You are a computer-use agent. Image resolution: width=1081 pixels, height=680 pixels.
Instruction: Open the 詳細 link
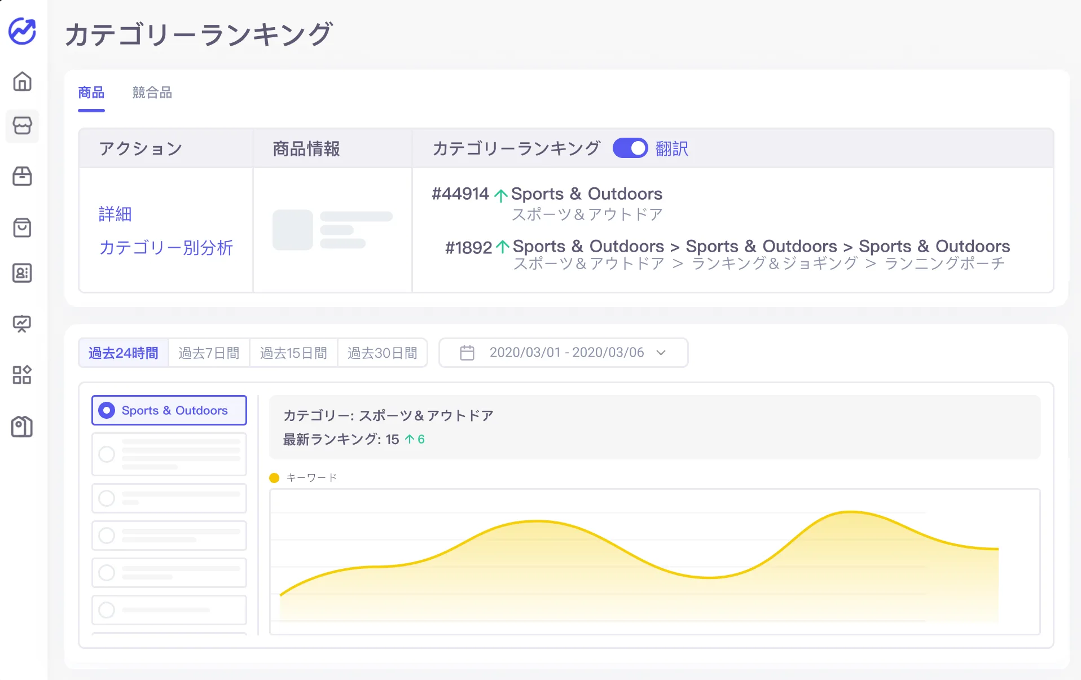click(x=115, y=214)
